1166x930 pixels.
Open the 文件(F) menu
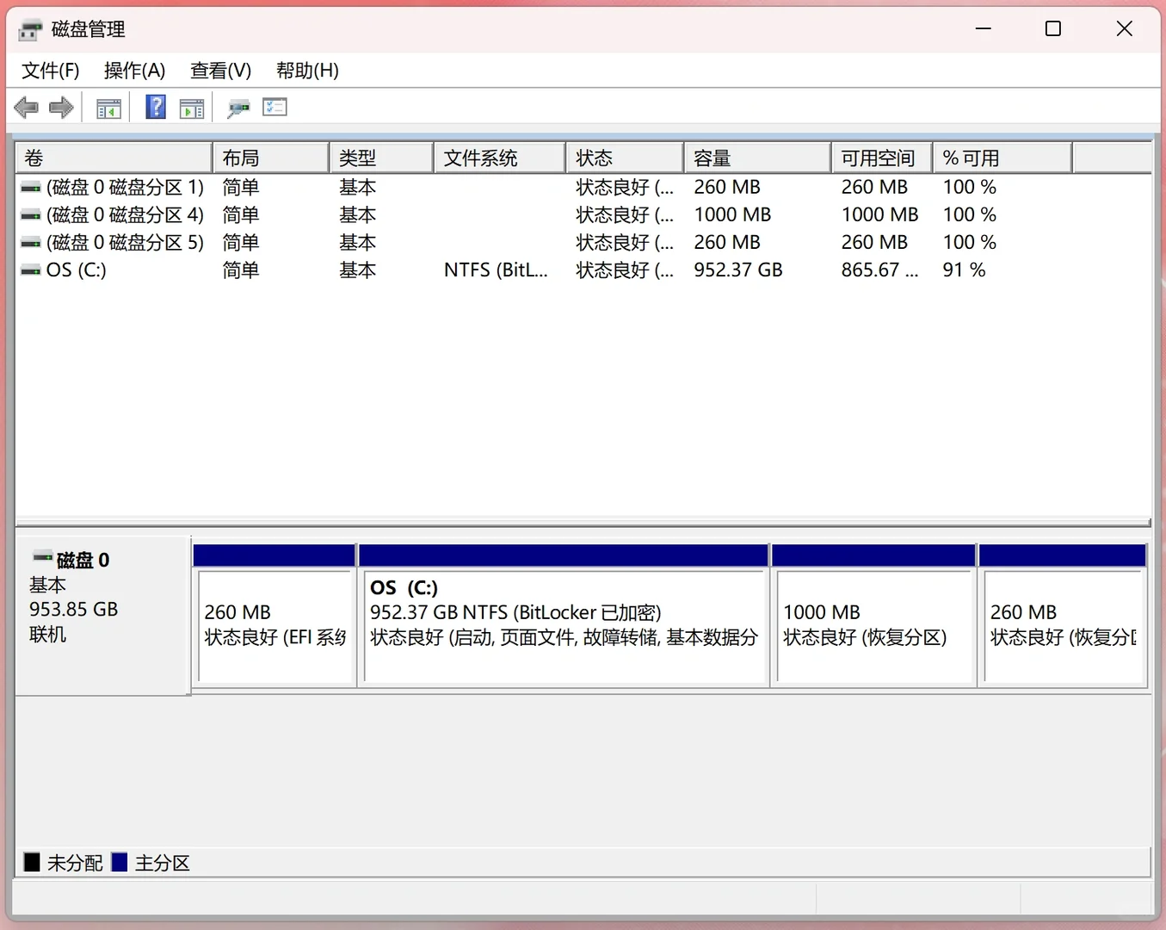click(x=51, y=71)
